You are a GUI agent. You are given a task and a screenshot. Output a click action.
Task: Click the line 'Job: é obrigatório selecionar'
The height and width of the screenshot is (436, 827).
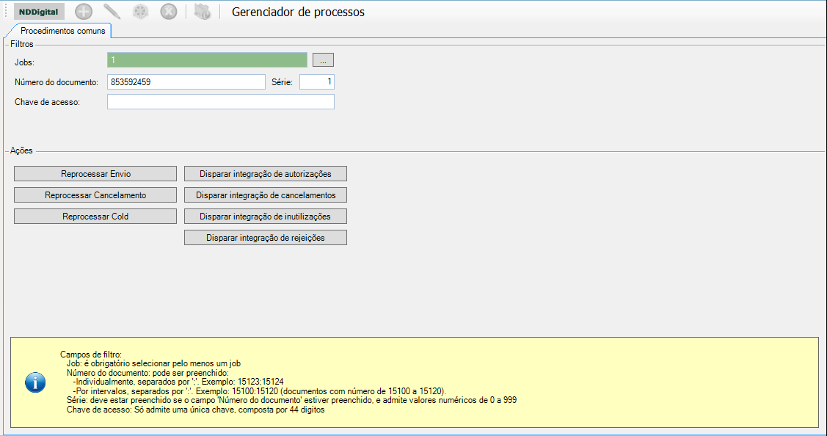click(x=153, y=363)
